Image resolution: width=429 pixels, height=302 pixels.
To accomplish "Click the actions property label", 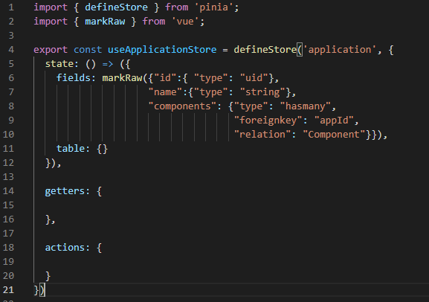I will coord(65,248).
